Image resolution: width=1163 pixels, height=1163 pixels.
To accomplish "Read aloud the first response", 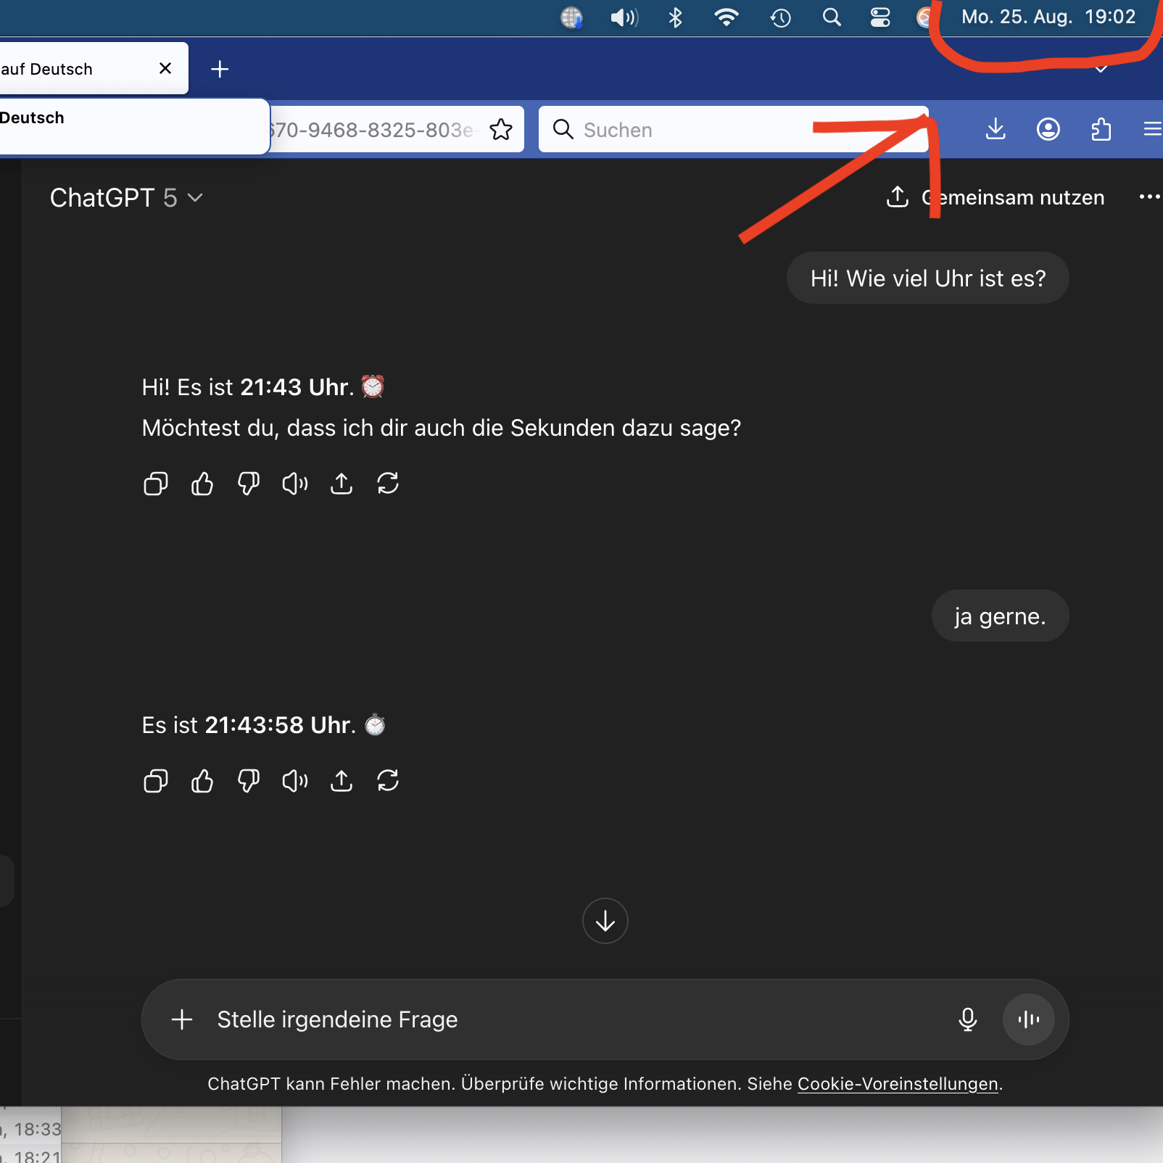I will tap(295, 484).
